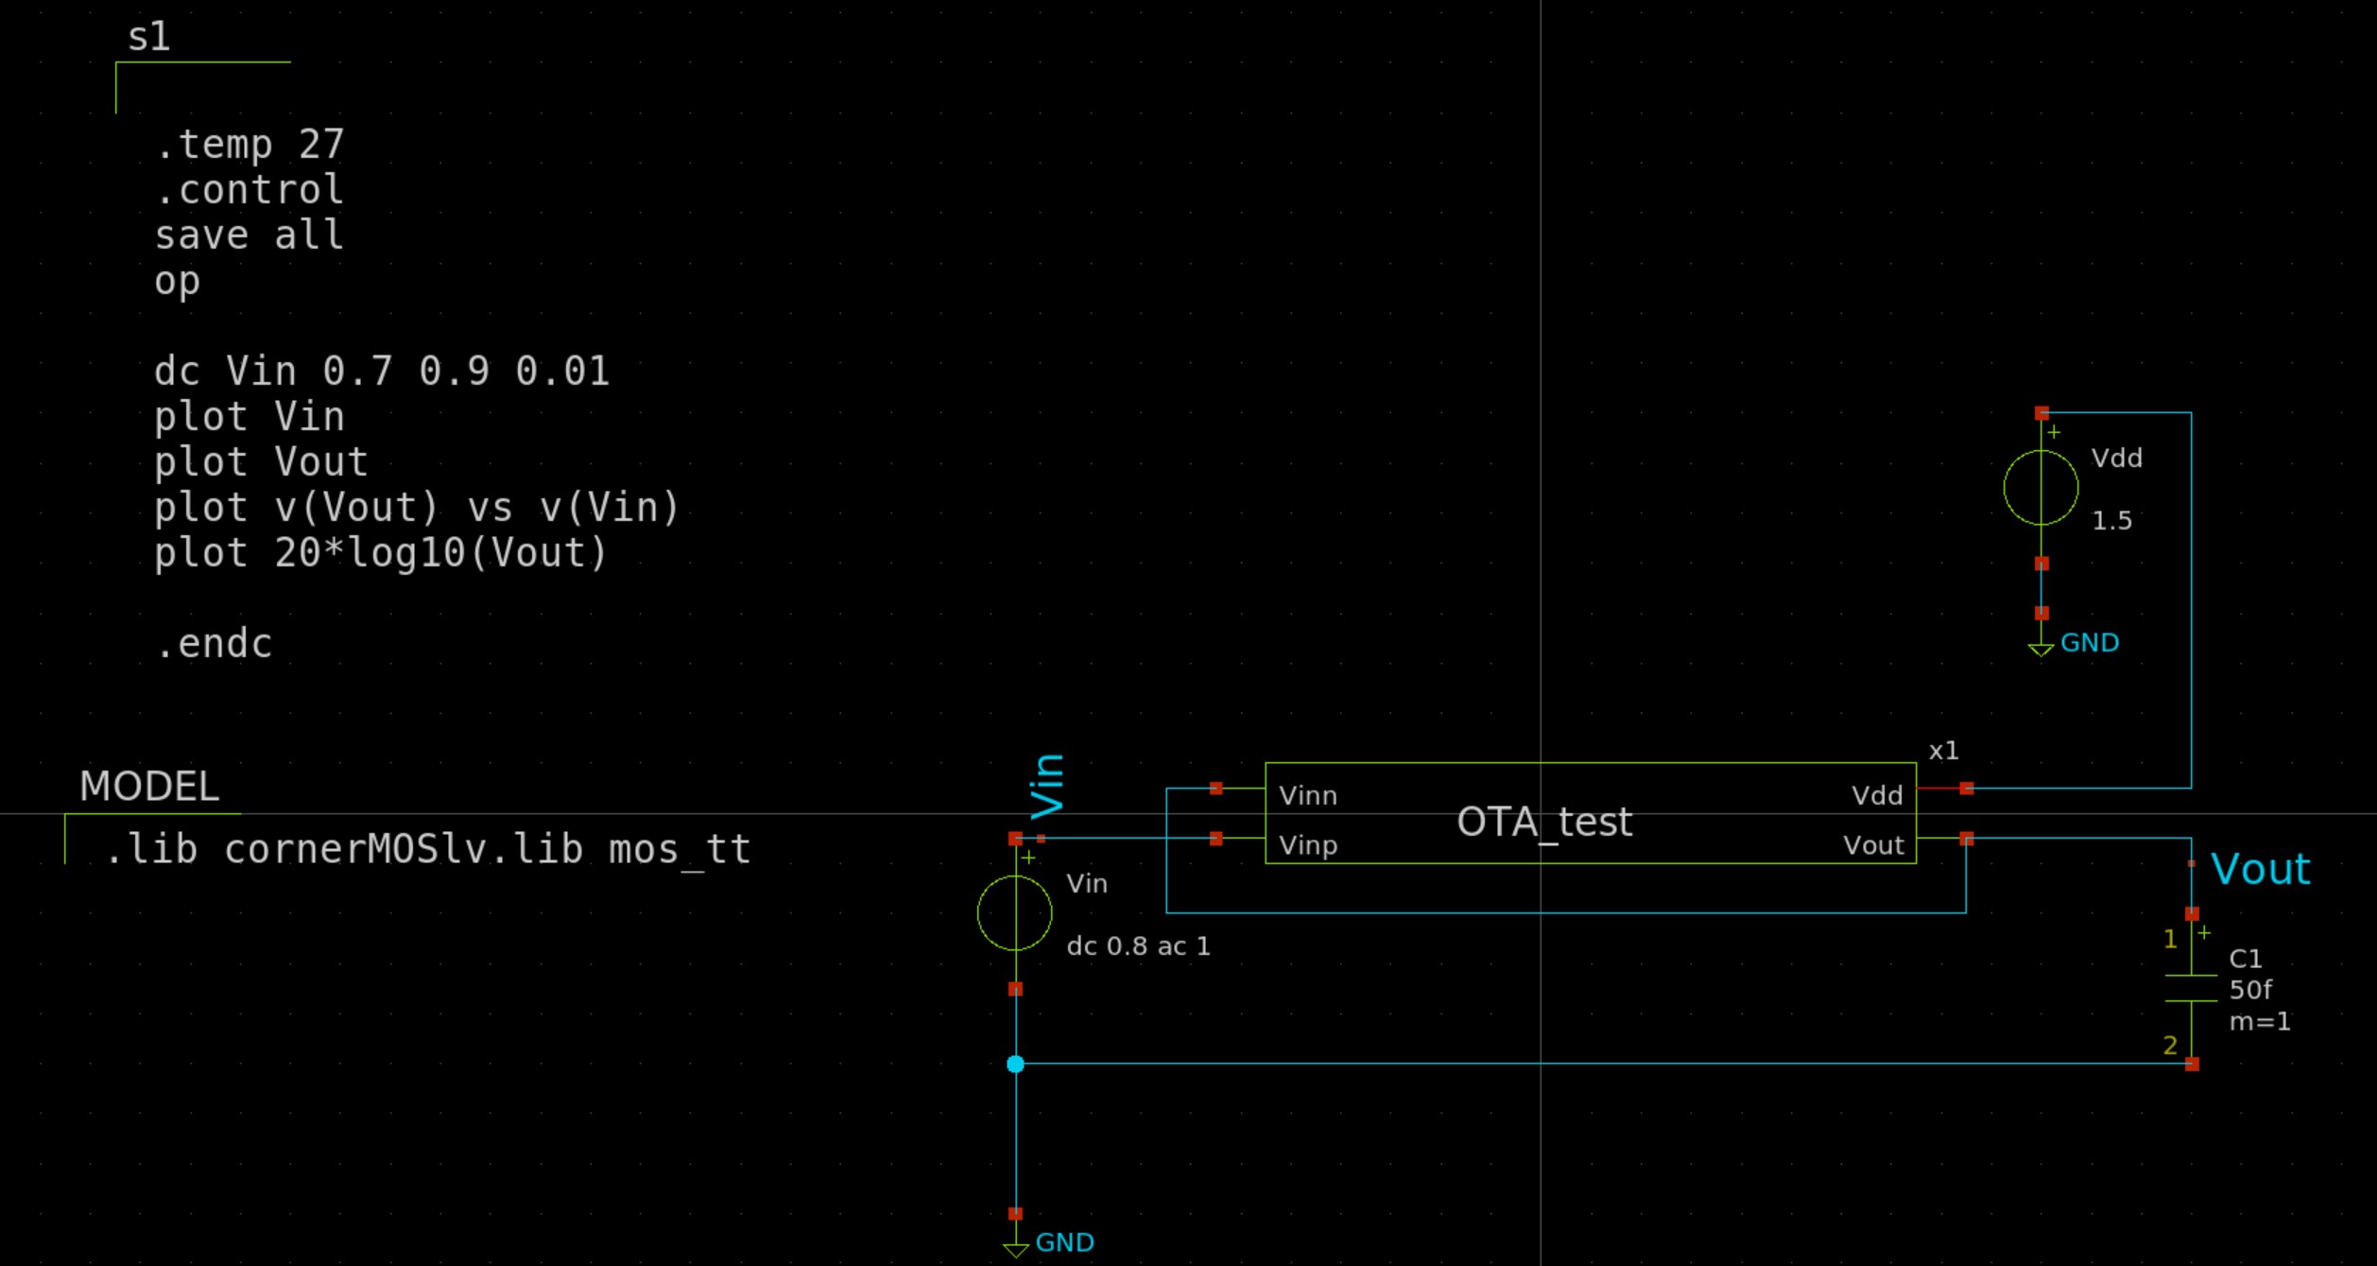Select the MODEL block title
Screen dimensions: 2377x1266
(x=149, y=787)
